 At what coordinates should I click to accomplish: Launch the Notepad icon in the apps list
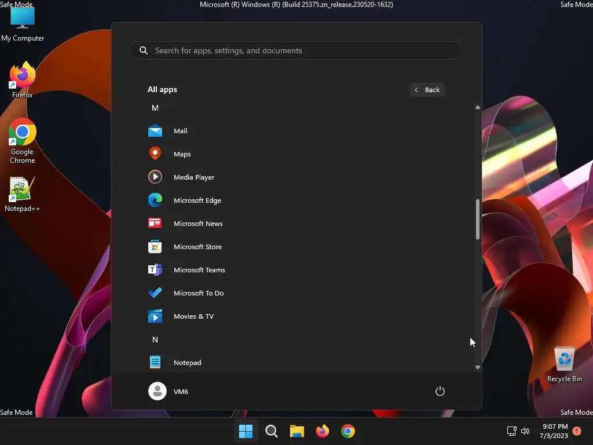[x=155, y=362]
